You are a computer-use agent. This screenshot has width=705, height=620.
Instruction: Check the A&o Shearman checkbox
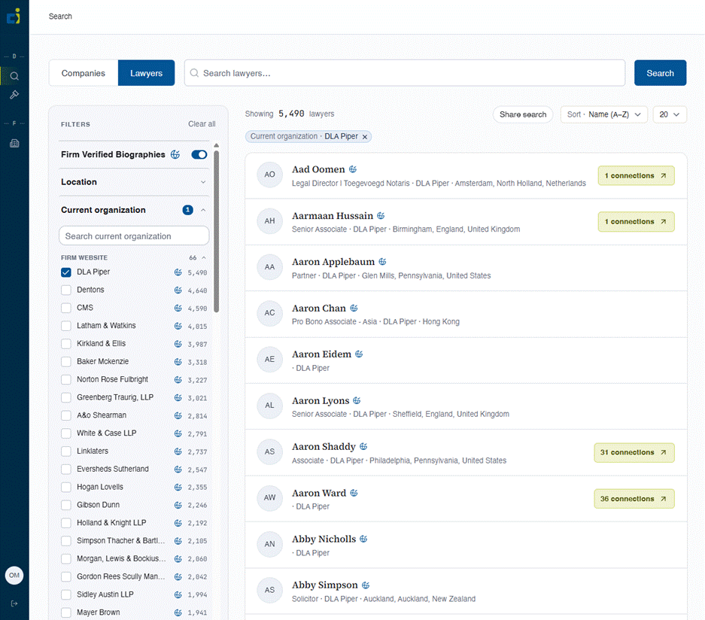(x=66, y=415)
